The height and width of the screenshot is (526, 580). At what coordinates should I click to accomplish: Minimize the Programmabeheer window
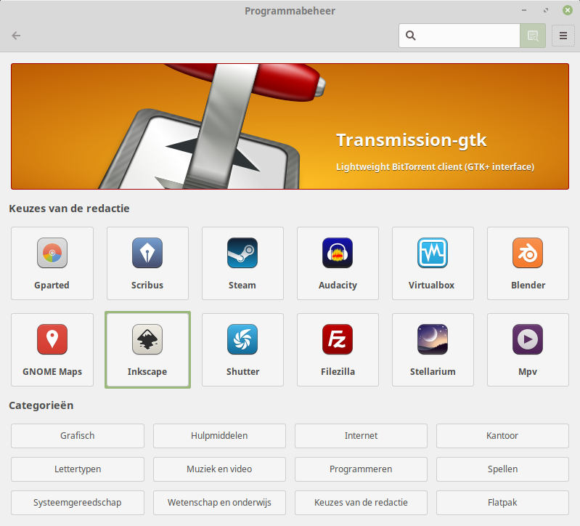pyautogui.click(x=524, y=10)
